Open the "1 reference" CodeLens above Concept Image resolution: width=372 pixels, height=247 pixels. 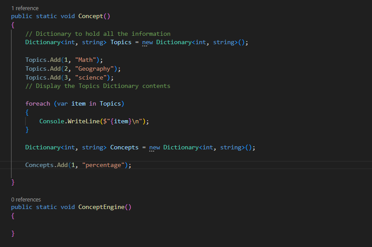pyautogui.click(x=25, y=8)
